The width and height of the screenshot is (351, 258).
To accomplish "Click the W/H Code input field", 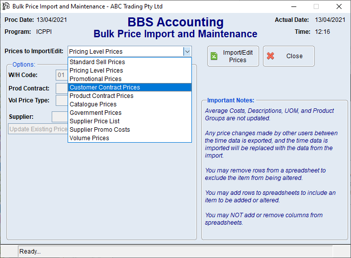I will point(62,76).
